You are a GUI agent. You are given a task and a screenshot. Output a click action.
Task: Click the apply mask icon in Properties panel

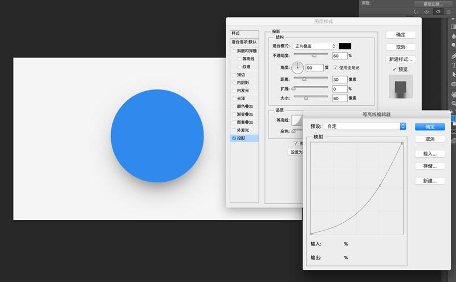point(426,11)
